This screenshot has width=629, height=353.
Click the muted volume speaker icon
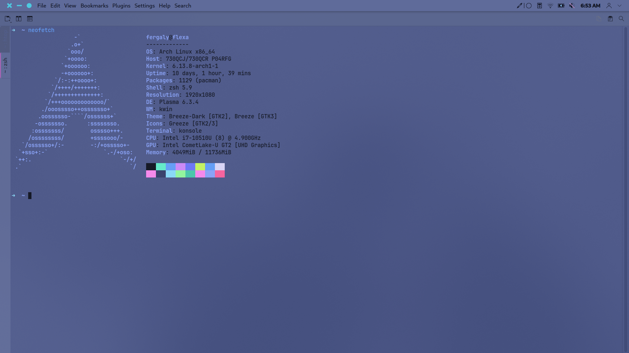click(572, 6)
